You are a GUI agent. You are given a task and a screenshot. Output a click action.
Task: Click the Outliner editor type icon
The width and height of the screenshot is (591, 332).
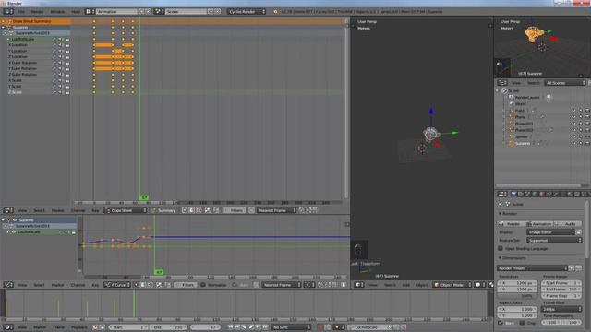click(x=502, y=83)
